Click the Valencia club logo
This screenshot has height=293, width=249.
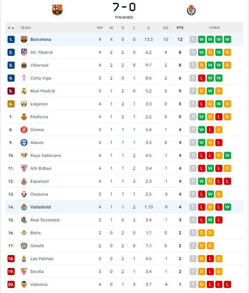point(24,285)
